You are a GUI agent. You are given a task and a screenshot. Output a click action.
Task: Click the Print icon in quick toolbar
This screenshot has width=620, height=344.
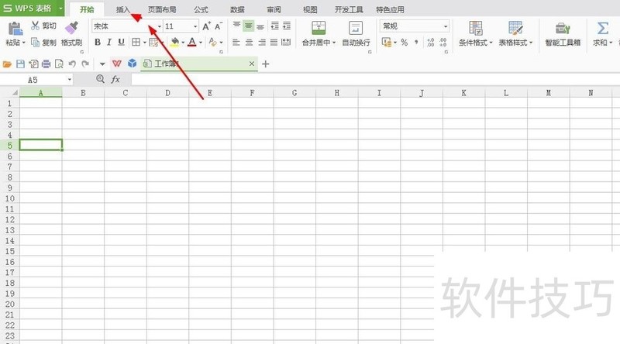click(x=46, y=64)
